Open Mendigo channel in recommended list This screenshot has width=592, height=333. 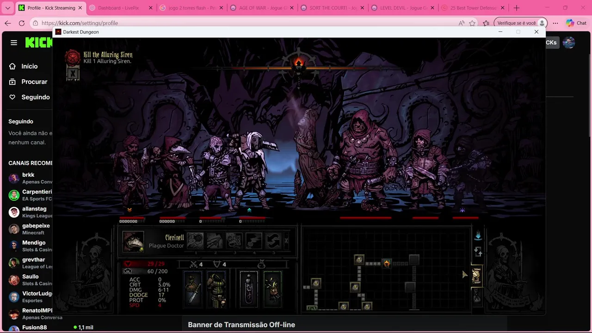coord(30,246)
